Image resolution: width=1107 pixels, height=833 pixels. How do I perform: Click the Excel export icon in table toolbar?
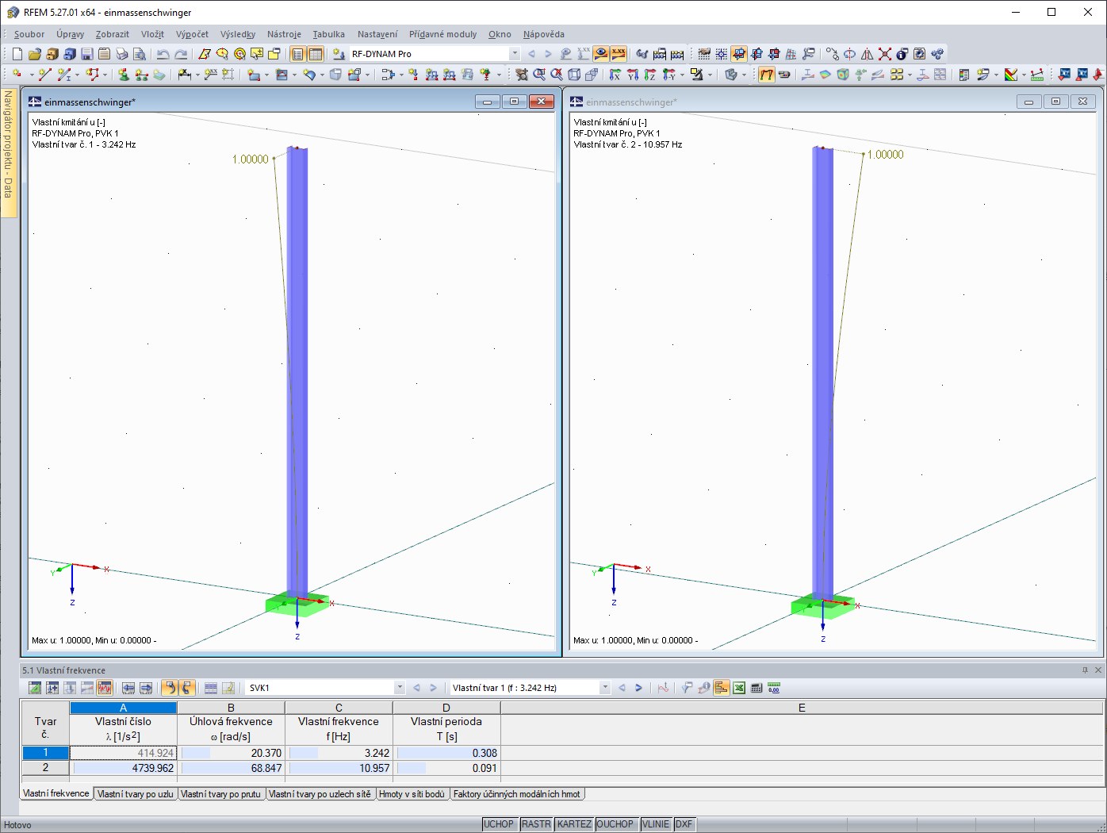click(739, 688)
